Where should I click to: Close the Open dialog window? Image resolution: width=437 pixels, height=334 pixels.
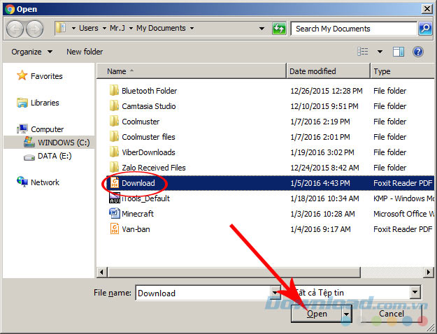click(427, 9)
